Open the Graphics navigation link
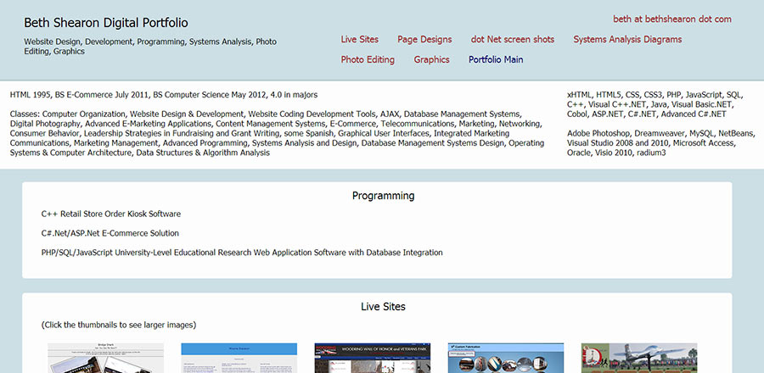The width and height of the screenshot is (764, 373). 431,59
